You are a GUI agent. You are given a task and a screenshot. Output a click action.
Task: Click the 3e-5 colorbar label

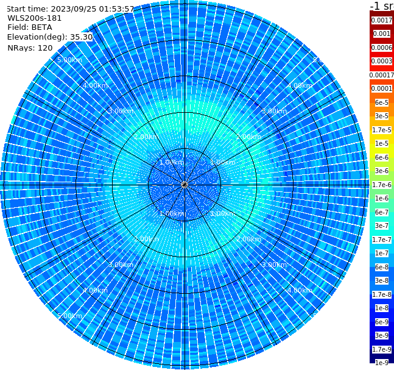pyautogui.click(x=381, y=116)
